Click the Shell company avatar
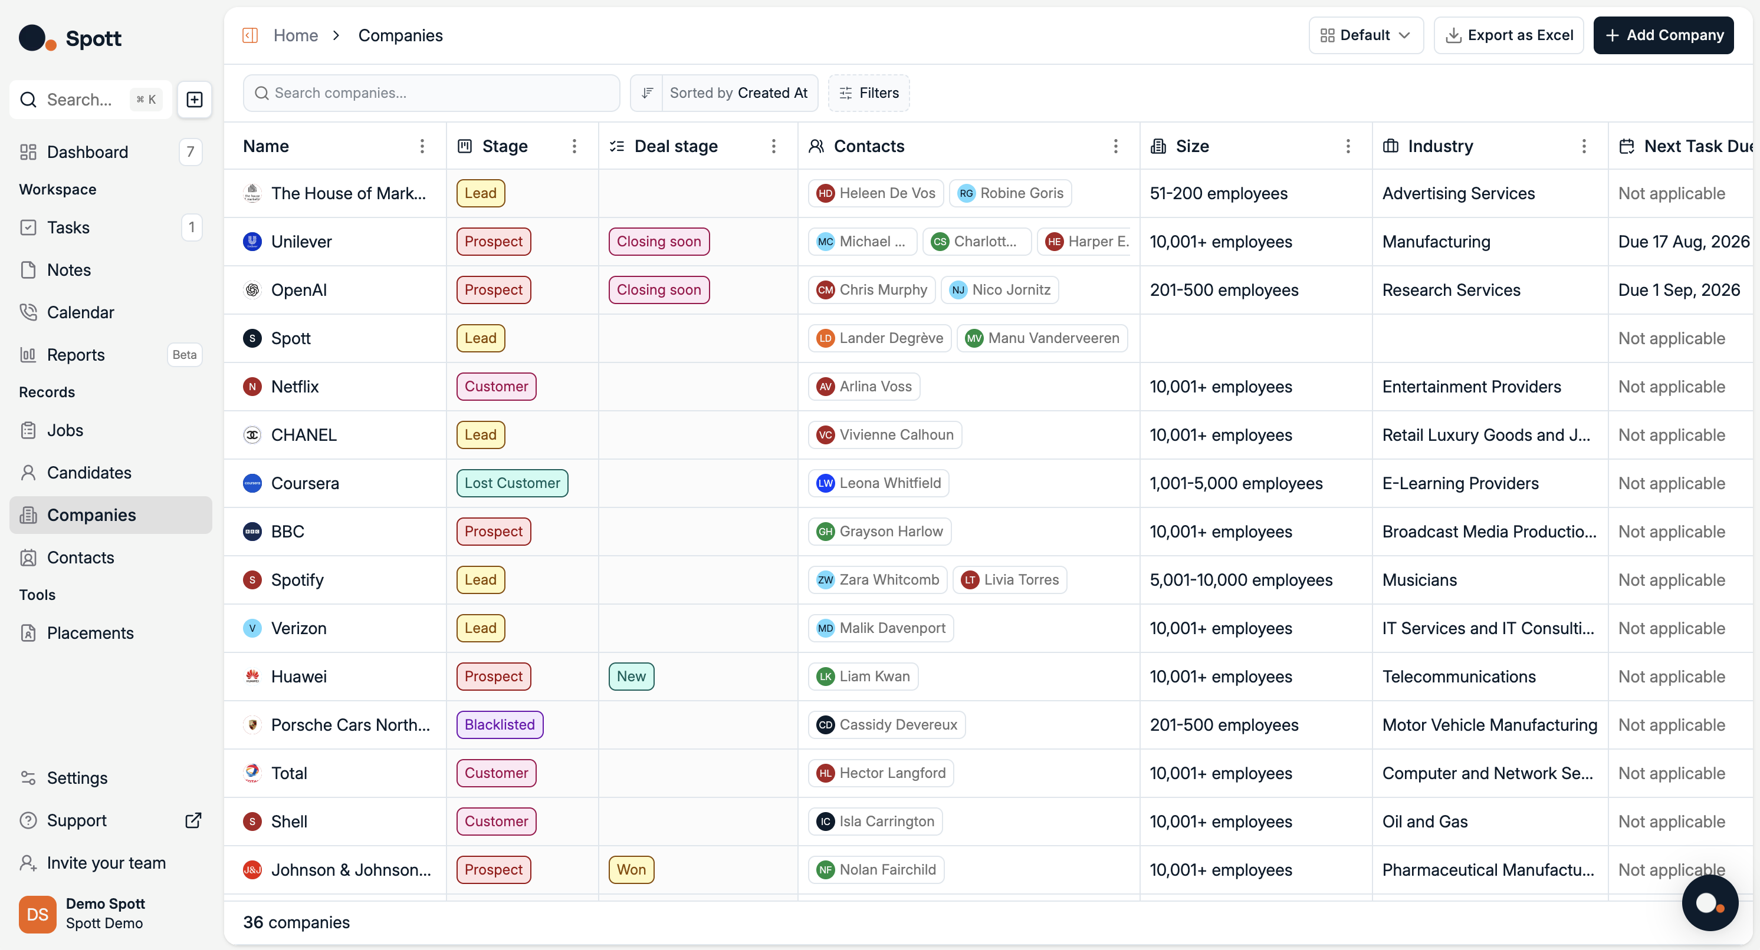This screenshot has height=950, width=1760. pyautogui.click(x=252, y=822)
